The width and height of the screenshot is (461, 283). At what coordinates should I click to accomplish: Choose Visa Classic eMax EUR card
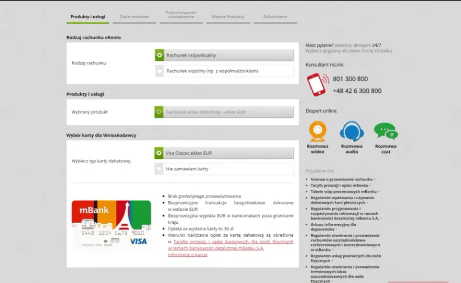click(224, 153)
